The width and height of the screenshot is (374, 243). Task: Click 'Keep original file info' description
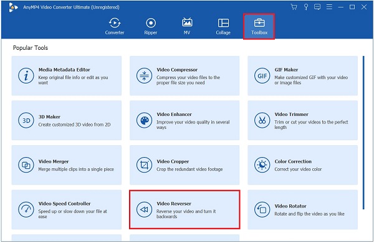(x=73, y=80)
